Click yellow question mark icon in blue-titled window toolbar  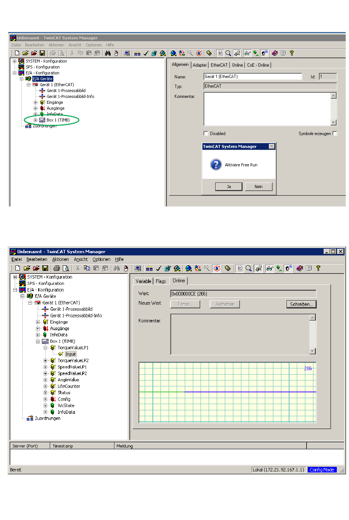click(x=318, y=268)
